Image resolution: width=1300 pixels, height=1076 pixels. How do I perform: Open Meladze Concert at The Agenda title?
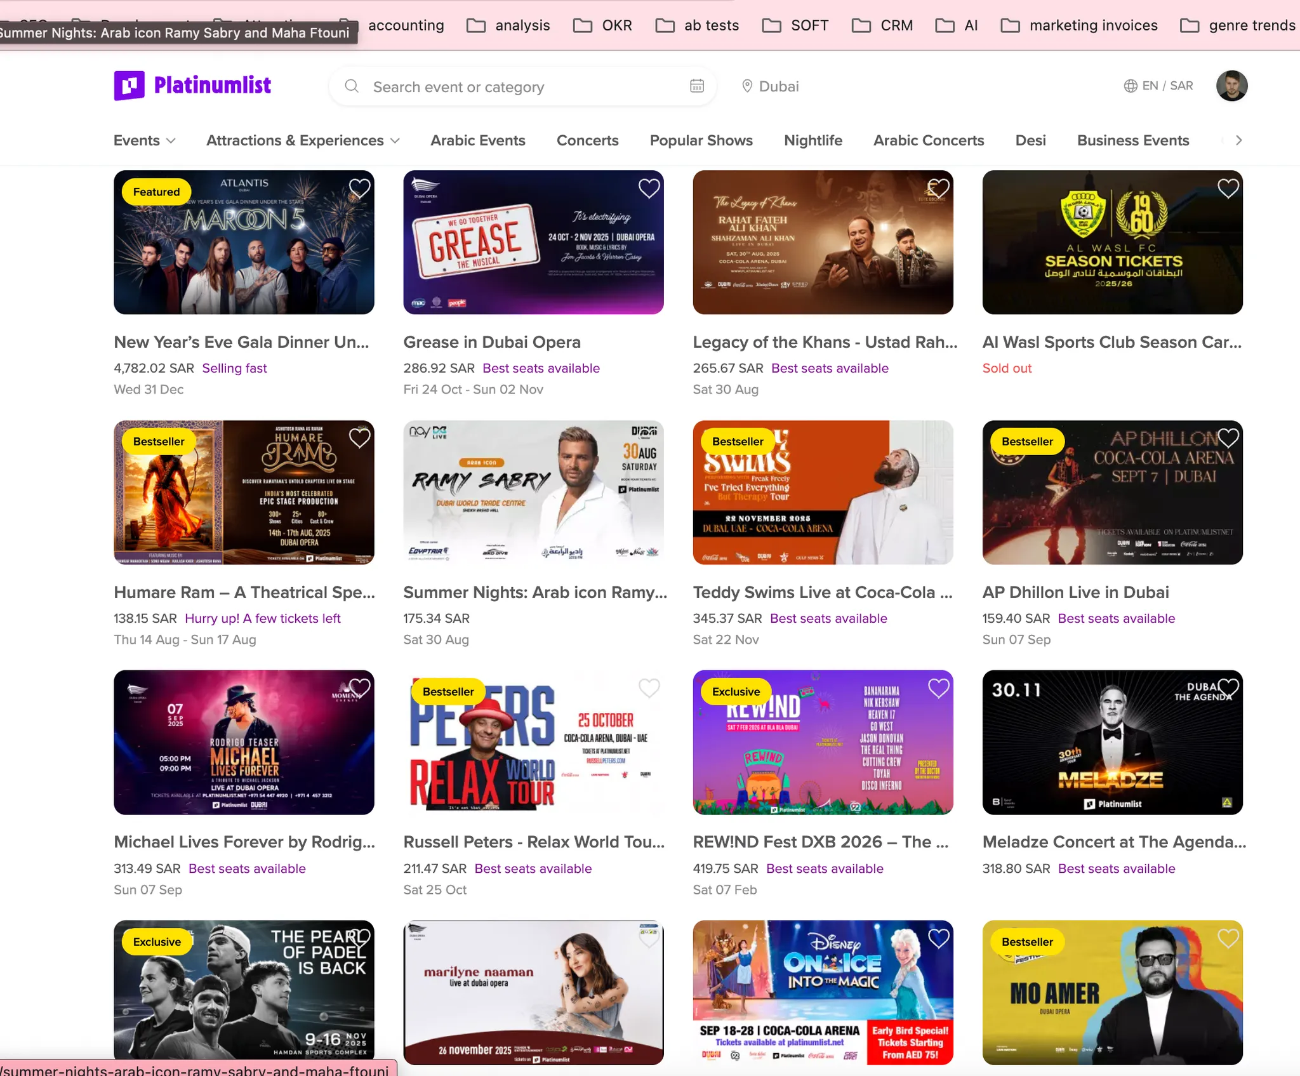1113,842
